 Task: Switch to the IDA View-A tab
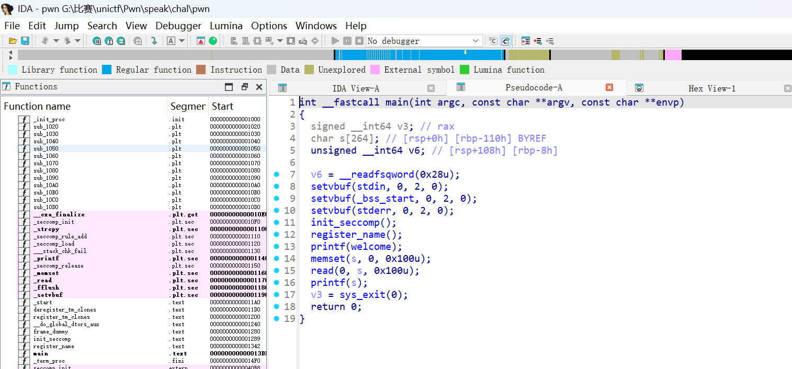coord(356,88)
